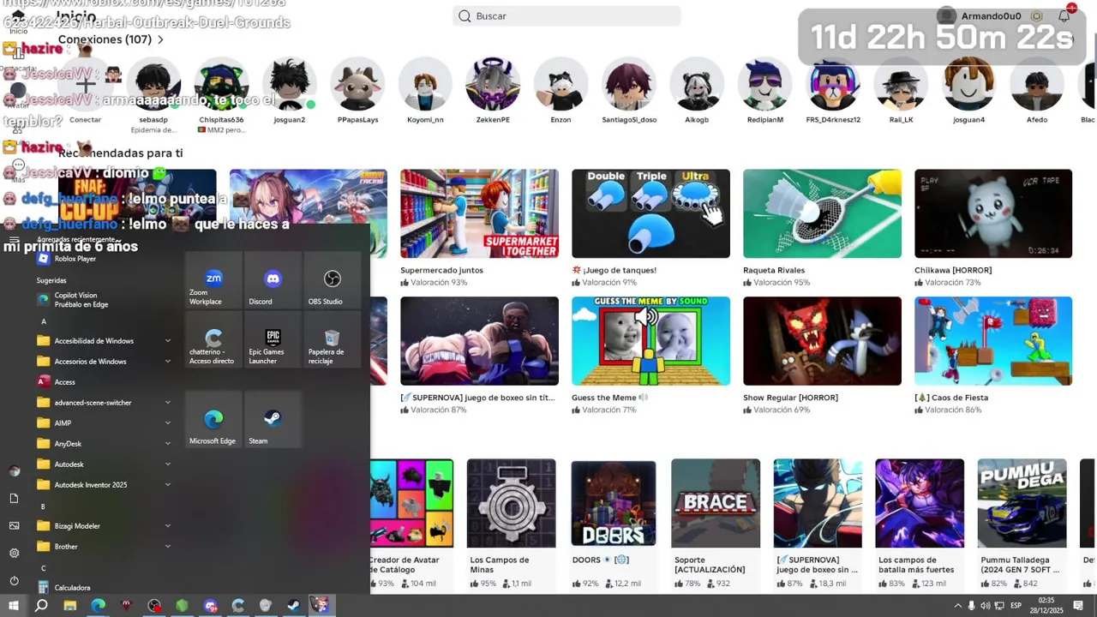Click the Roblox notifications bell icon
Image resolution: width=1097 pixels, height=617 pixels.
click(x=1064, y=15)
